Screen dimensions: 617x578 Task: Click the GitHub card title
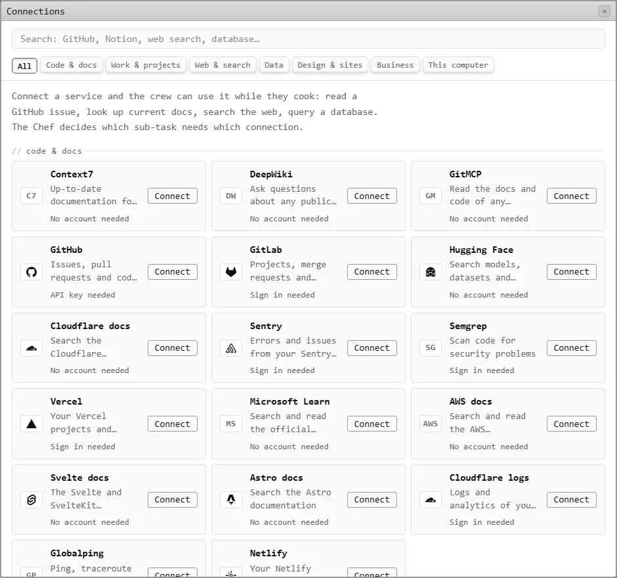(x=66, y=250)
